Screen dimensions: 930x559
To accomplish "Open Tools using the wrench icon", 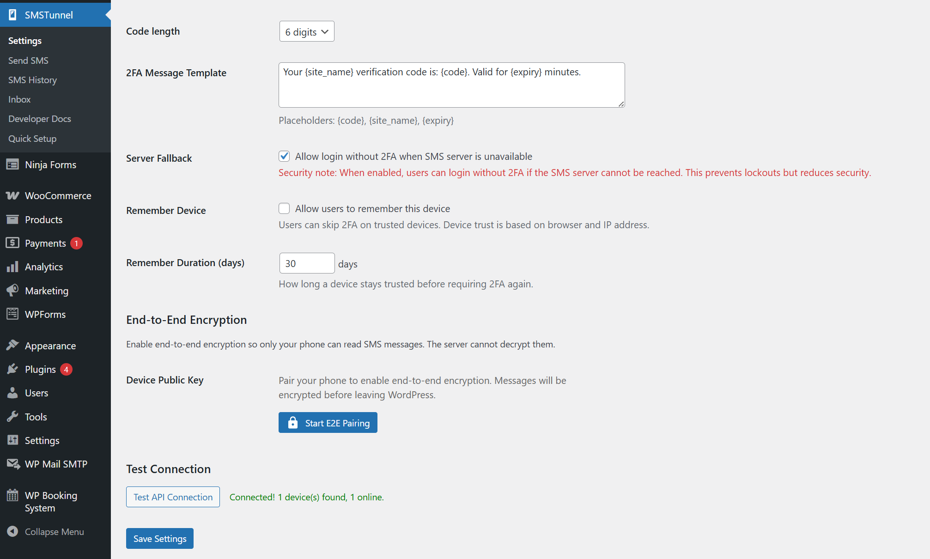I will tap(12, 416).
